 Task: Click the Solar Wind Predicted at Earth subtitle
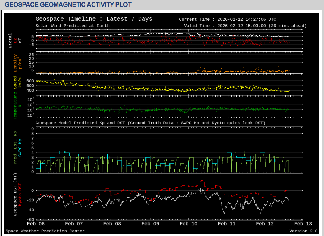[73, 26]
